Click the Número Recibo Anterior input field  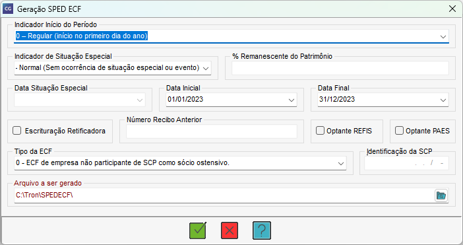click(x=212, y=131)
